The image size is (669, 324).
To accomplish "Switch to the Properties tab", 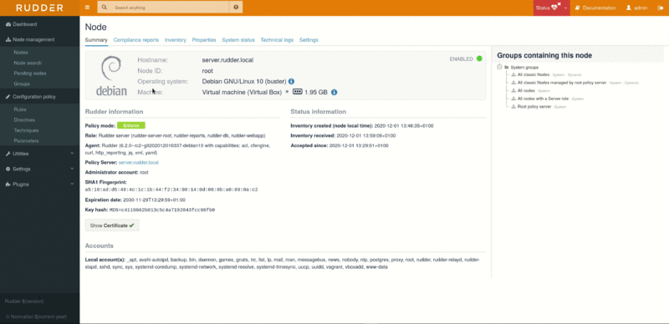I will click(204, 40).
